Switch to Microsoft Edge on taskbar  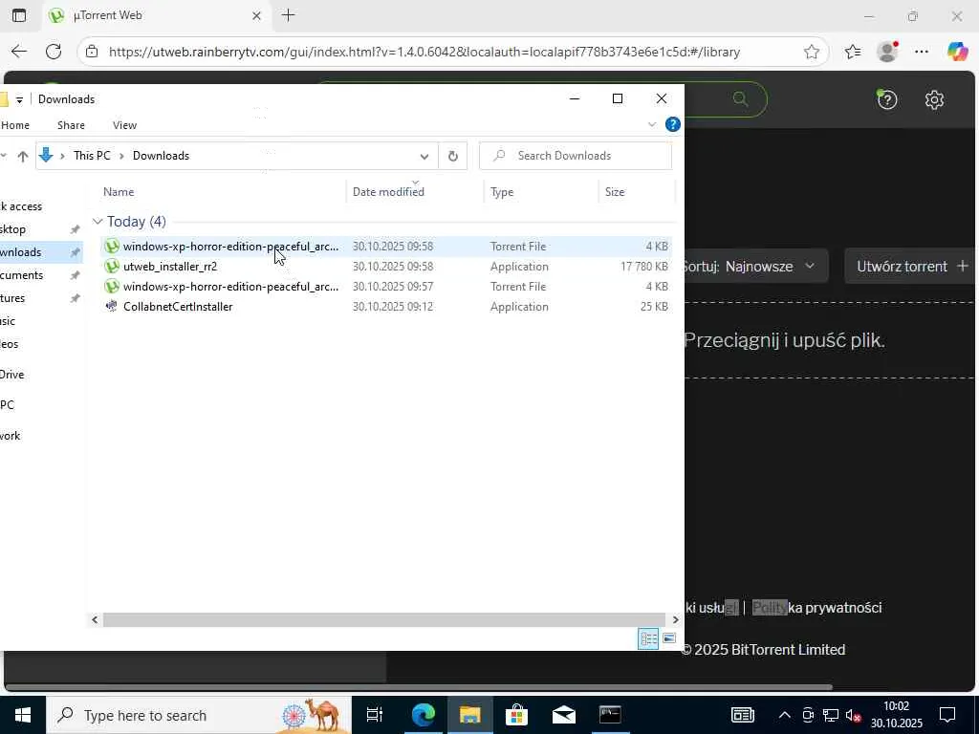423,715
